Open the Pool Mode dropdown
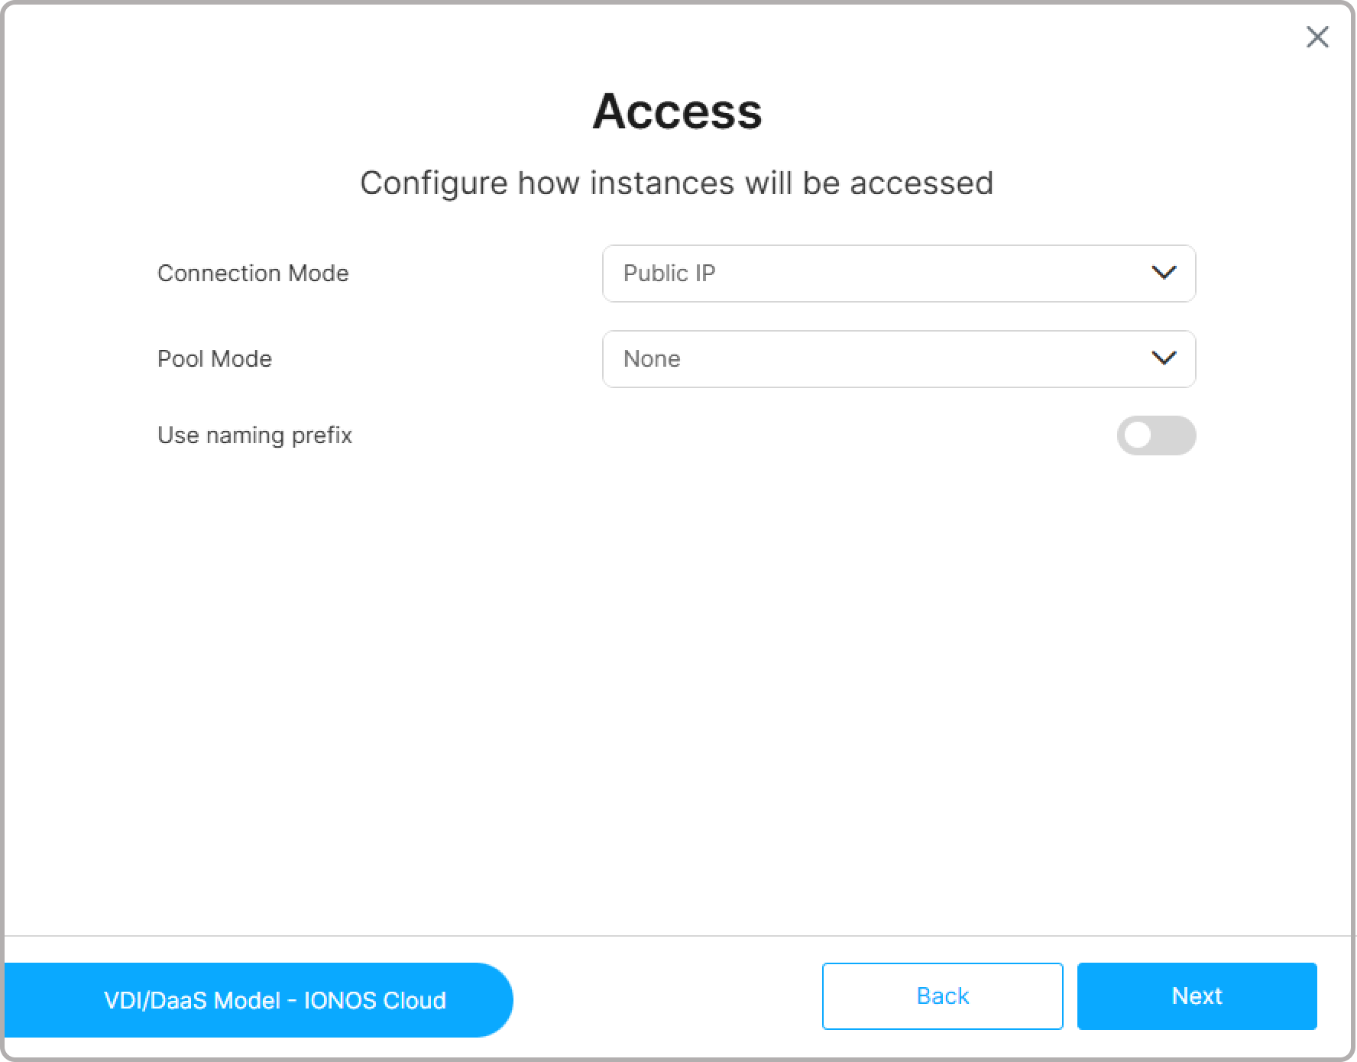Screen dimensions: 1357x1062 click(x=898, y=359)
